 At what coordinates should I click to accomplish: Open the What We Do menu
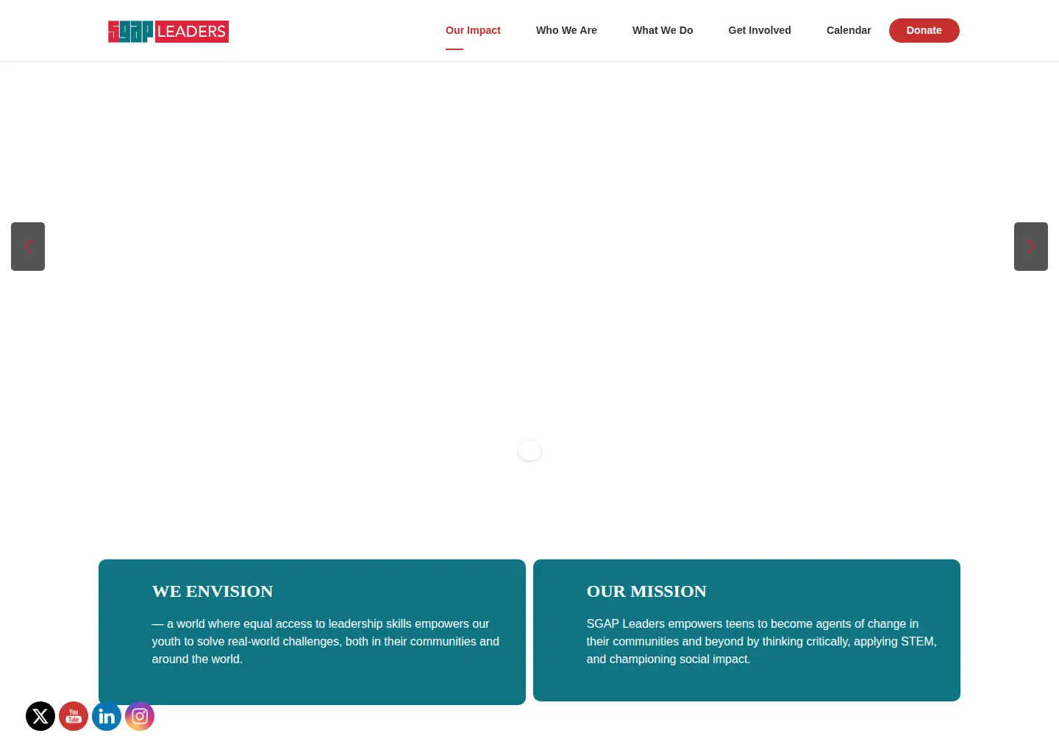pyautogui.click(x=663, y=30)
